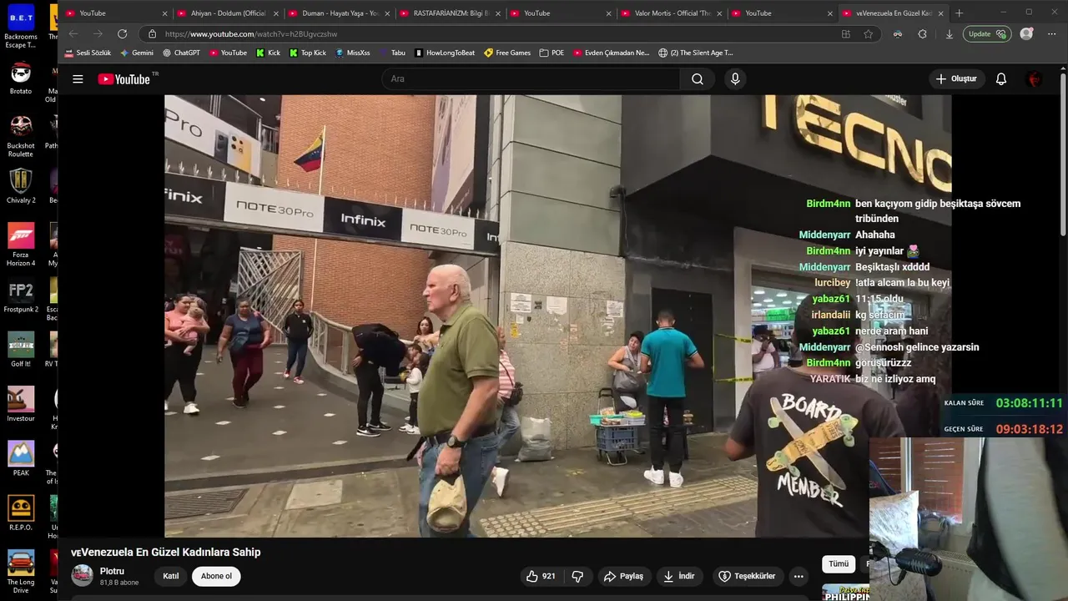Click the Plotru channel name
Viewport: 1068px width, 601px height.
(x=112, y=571)
